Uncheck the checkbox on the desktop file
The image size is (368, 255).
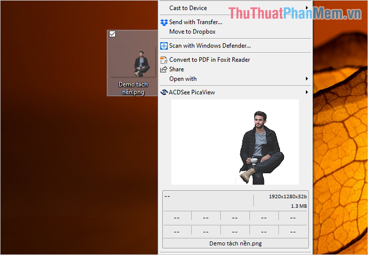[x=113, y=34]
